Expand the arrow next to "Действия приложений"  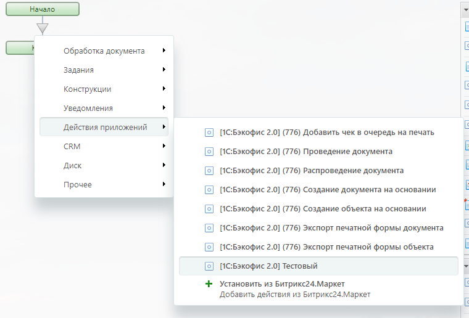[164, 126]
